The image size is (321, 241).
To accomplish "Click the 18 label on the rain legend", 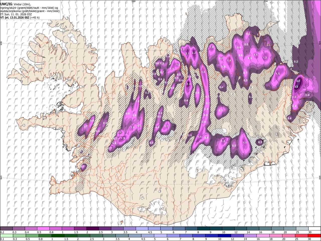I will tap(271, 239).
